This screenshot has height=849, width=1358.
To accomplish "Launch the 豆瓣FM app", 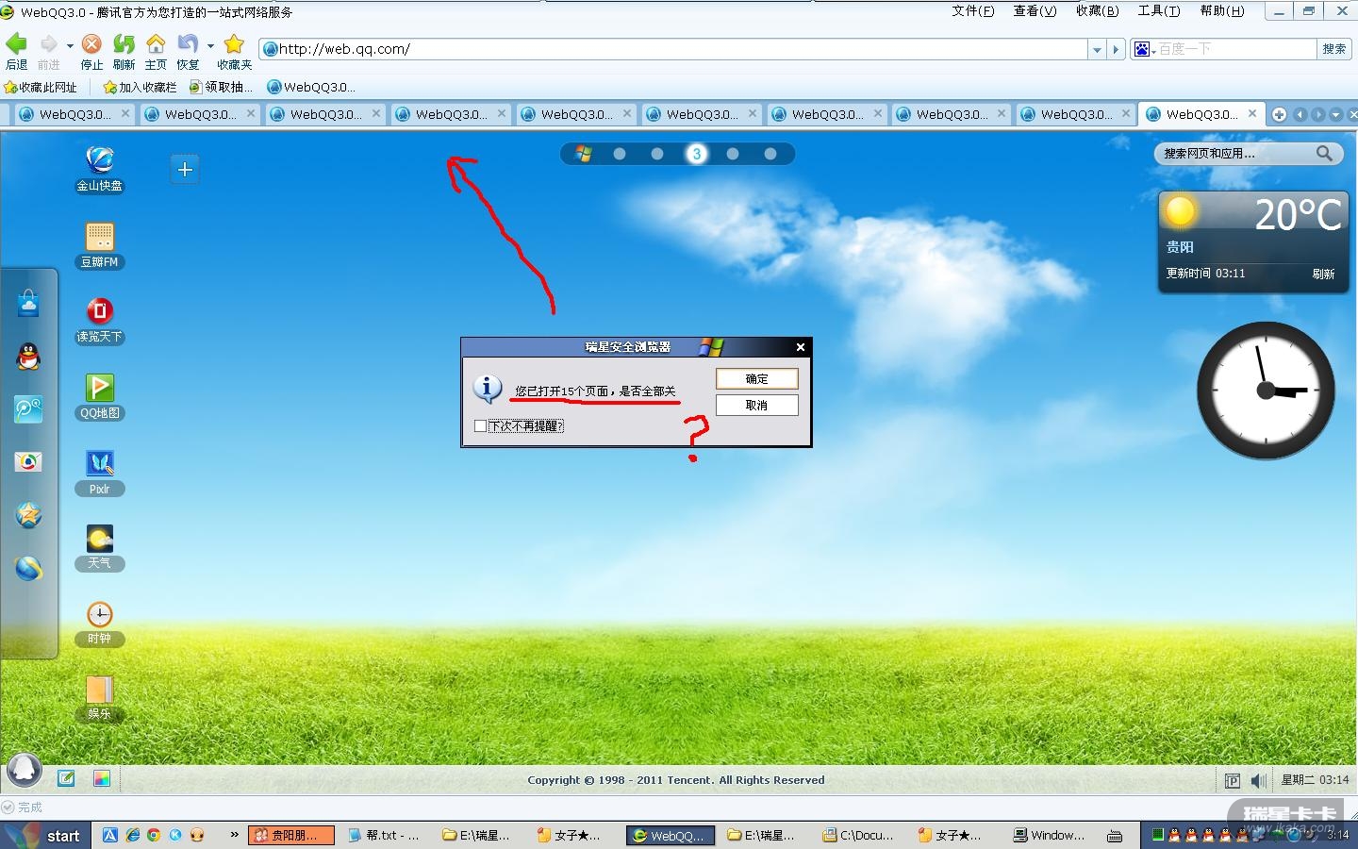I will point(99,244).
